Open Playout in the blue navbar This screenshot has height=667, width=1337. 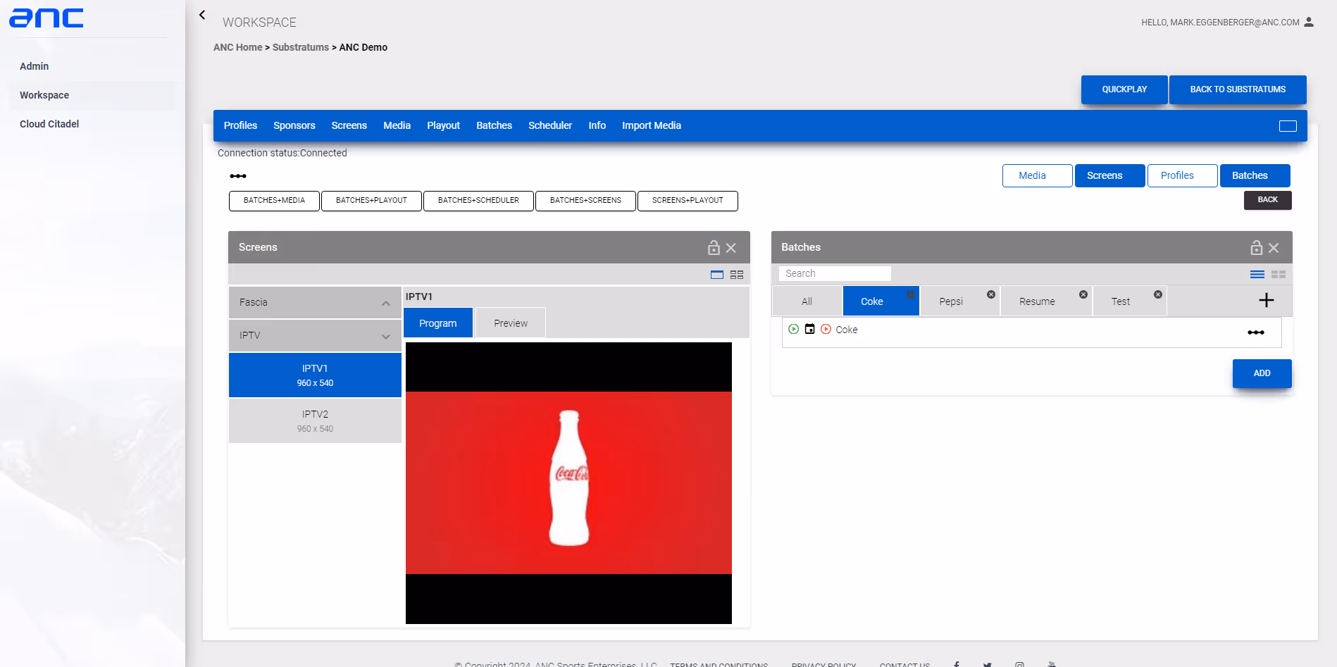(x=443, y=125)
